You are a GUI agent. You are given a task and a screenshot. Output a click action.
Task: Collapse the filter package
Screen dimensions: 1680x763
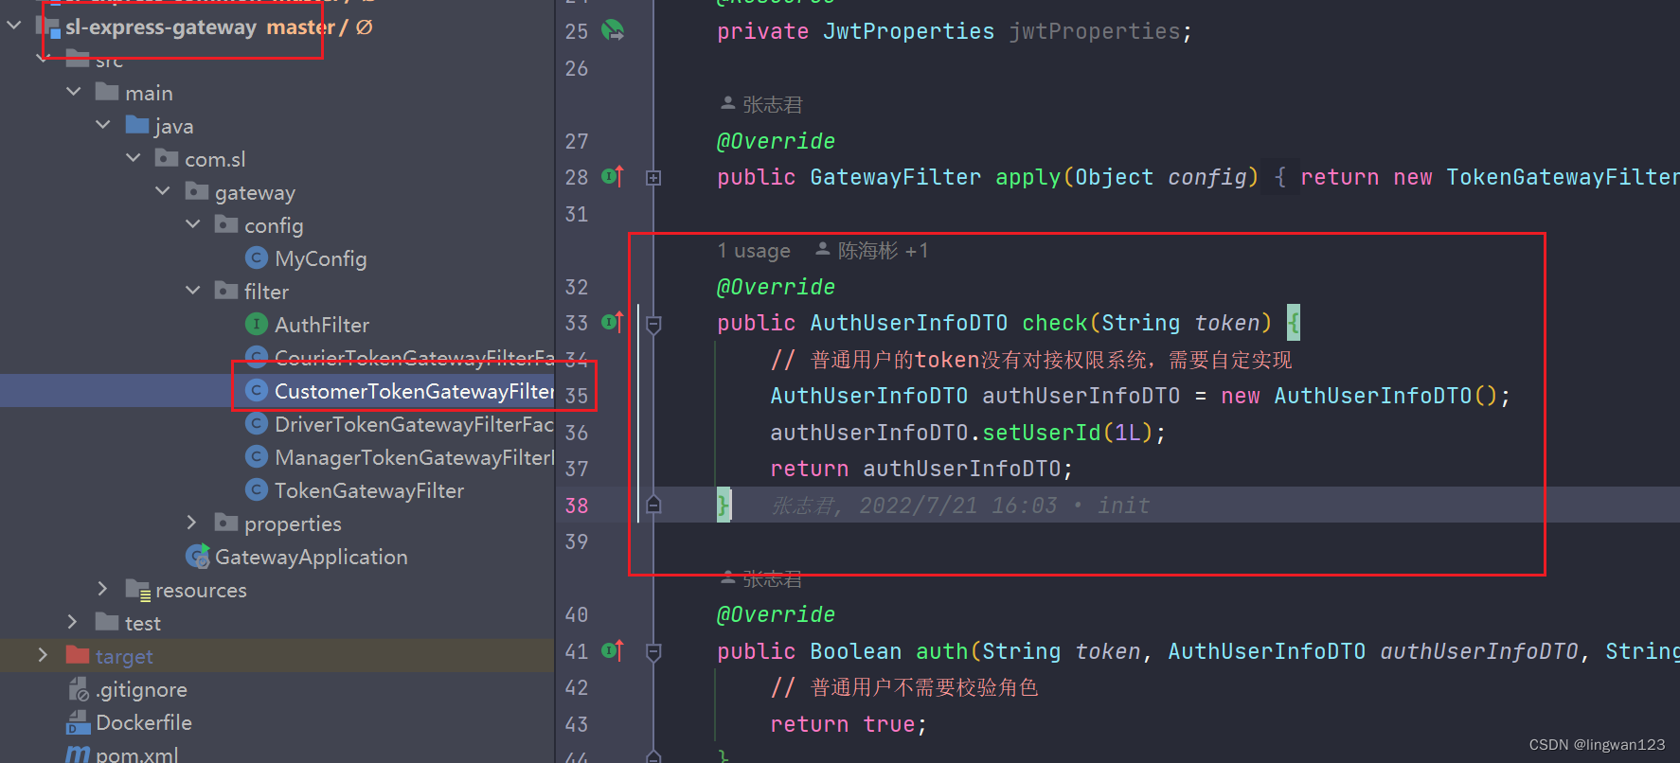coord(193,291)
